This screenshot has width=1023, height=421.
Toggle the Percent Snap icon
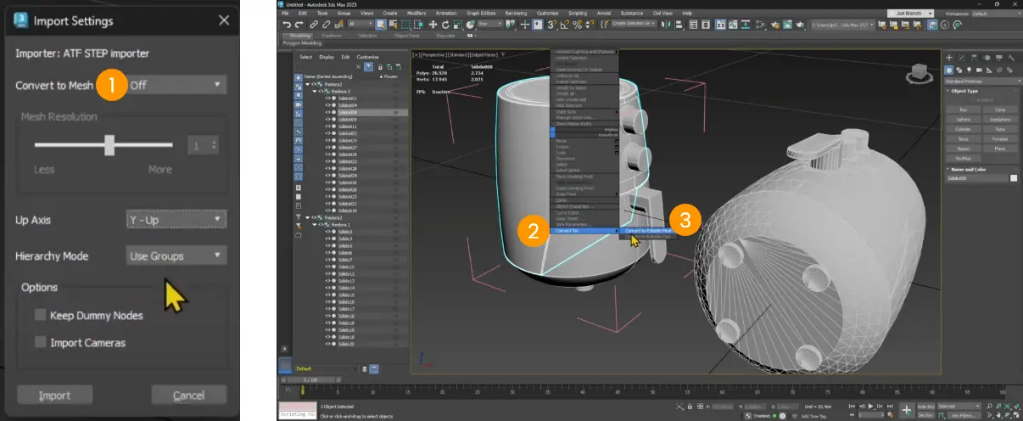point(577,24)
